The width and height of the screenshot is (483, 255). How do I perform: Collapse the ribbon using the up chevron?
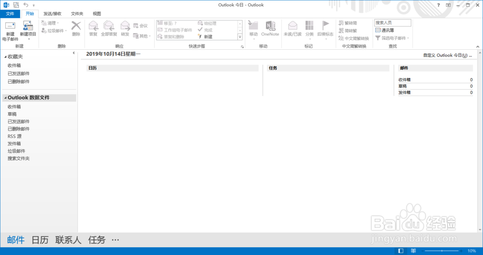478,46
